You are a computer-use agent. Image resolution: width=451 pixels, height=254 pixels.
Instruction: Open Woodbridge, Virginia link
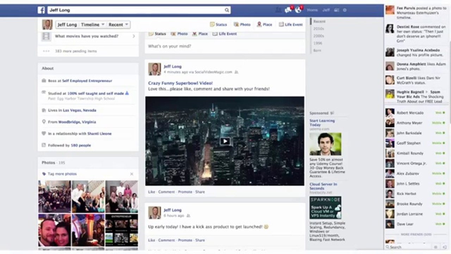(77, 122)
